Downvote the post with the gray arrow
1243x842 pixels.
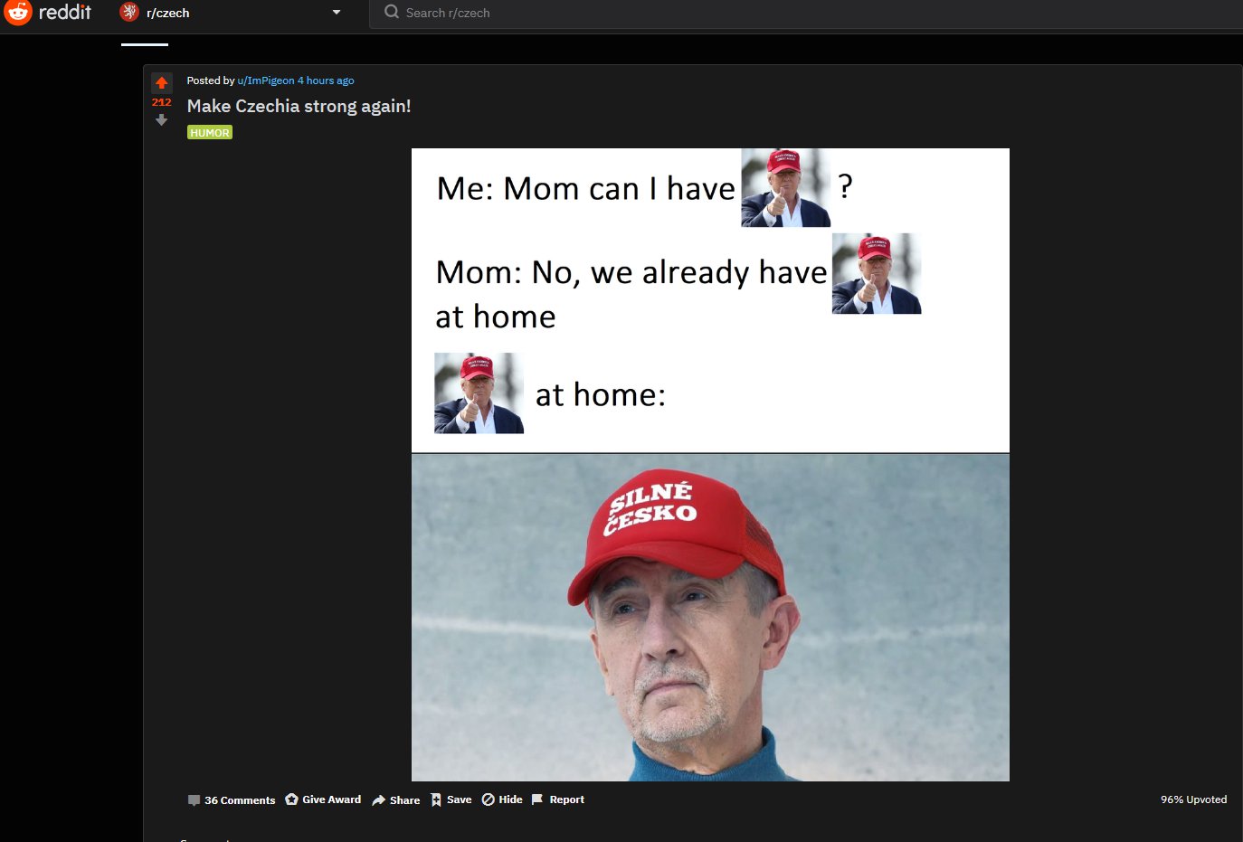tap(161, 120)
